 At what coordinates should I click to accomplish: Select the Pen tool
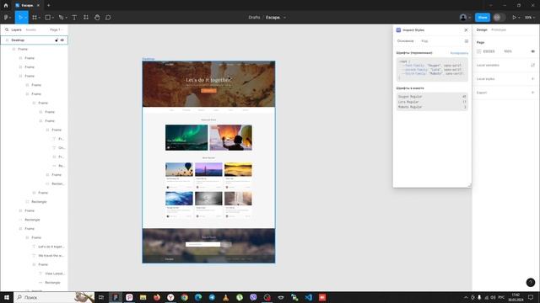point(61,17)
